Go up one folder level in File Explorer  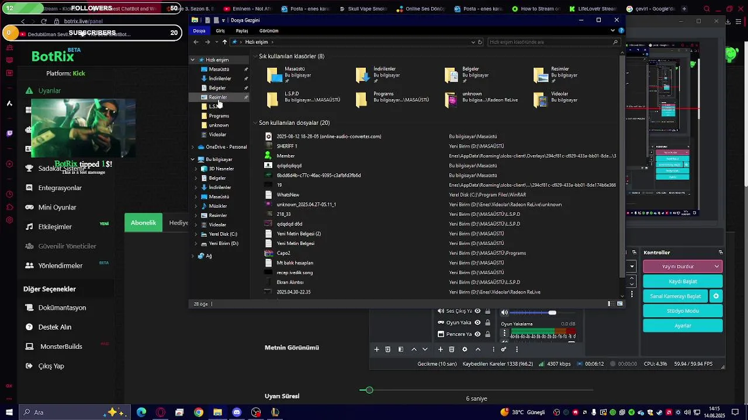pyautogui.click(x=224, y=42)
